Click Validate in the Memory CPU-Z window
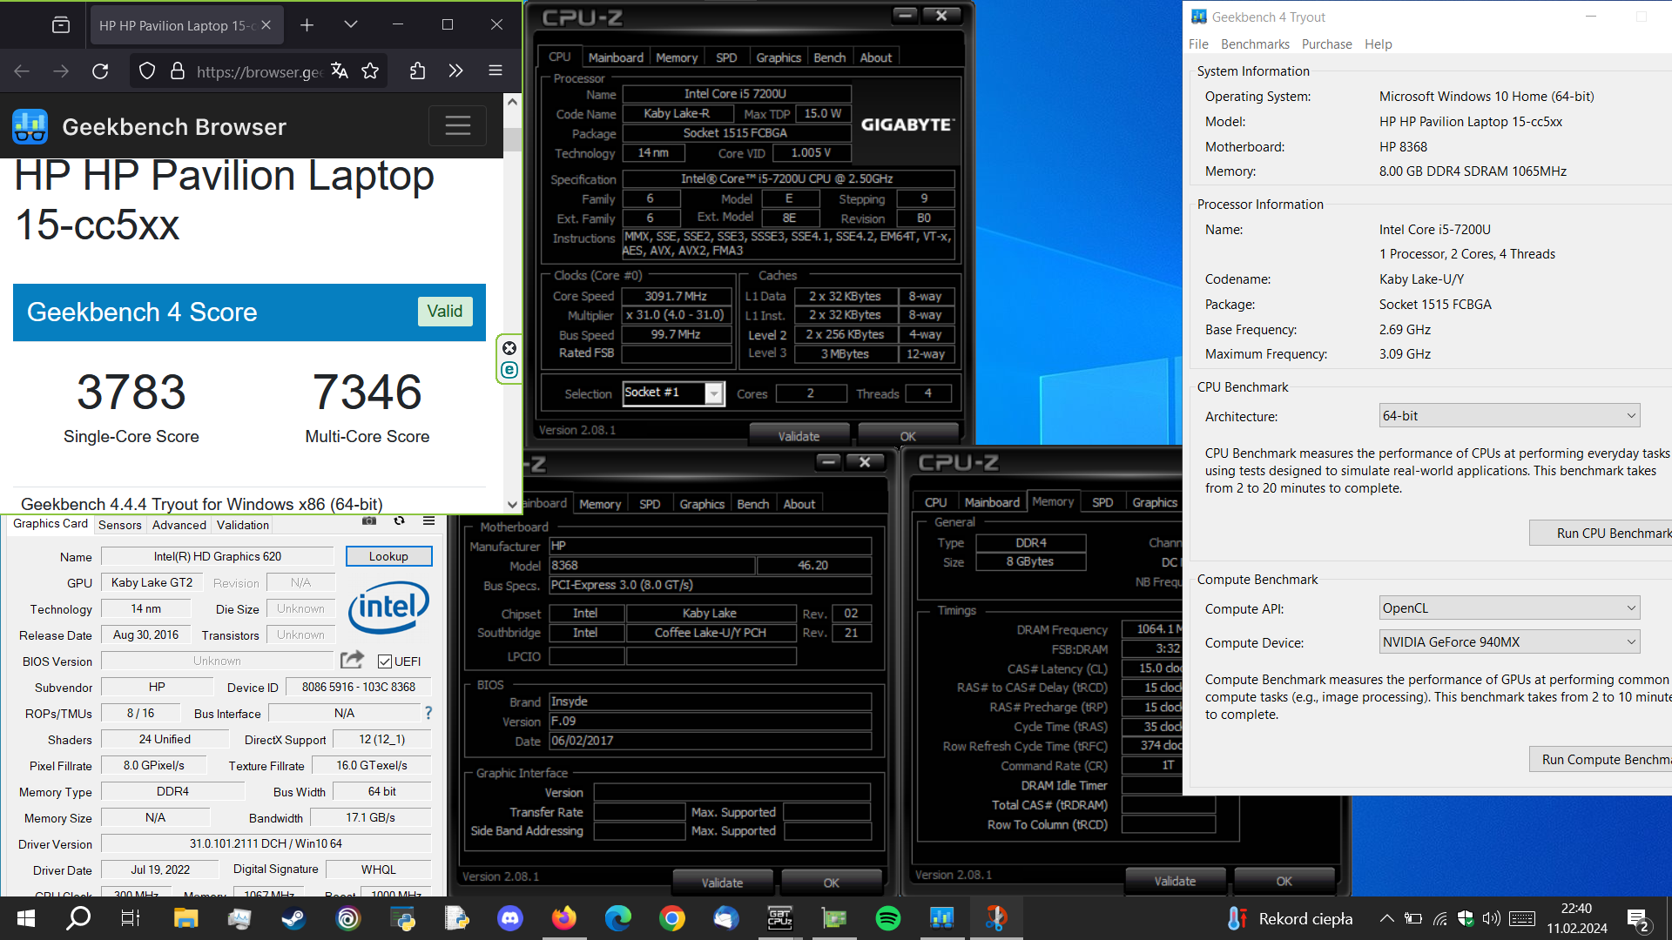Screen dimensions: 1672x940 [x=1175, y=882]
